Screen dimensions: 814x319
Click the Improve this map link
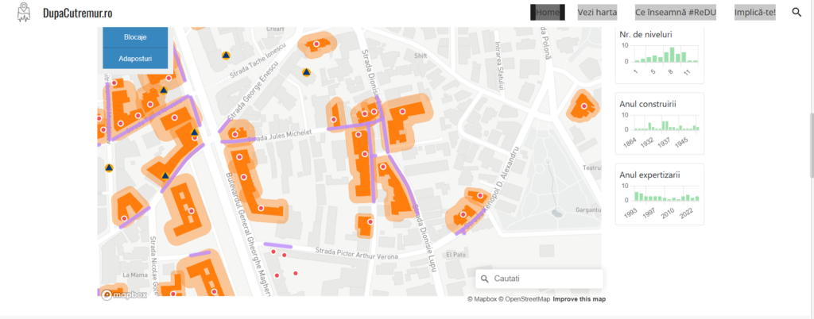pos(579,299)
